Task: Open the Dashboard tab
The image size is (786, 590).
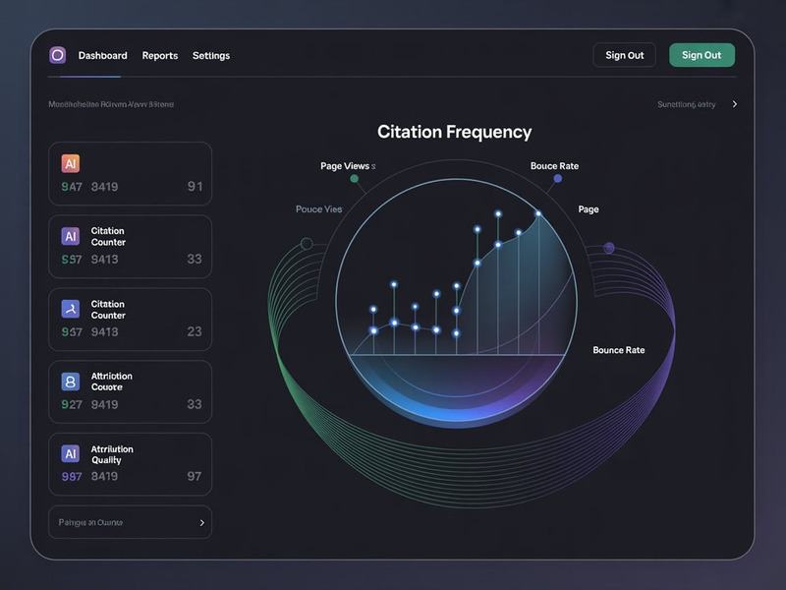Action: [x=103, y=56]
